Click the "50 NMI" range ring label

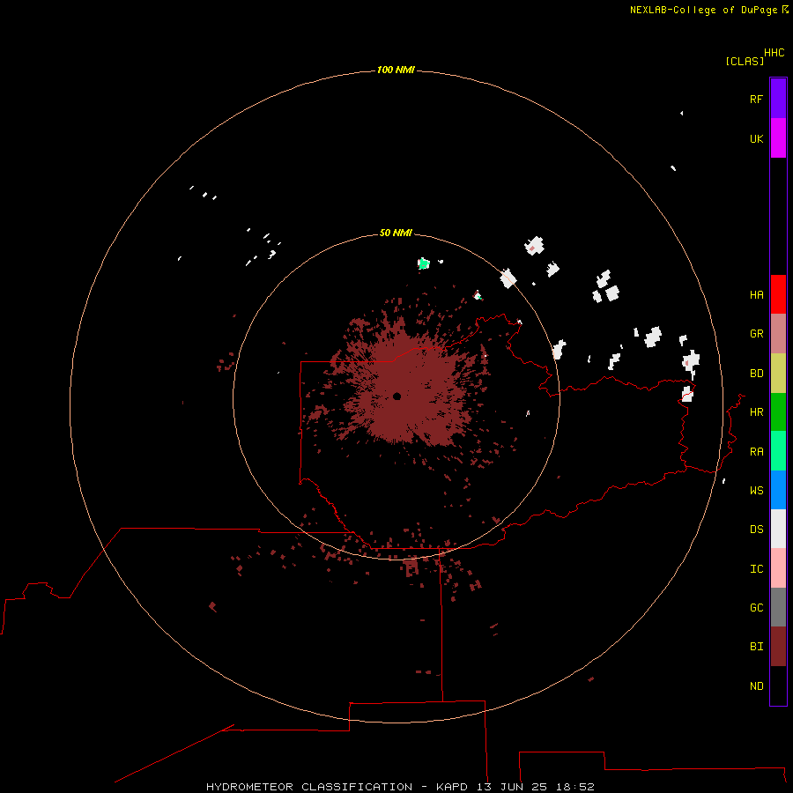pyautogui.click(x=396, y=233)
